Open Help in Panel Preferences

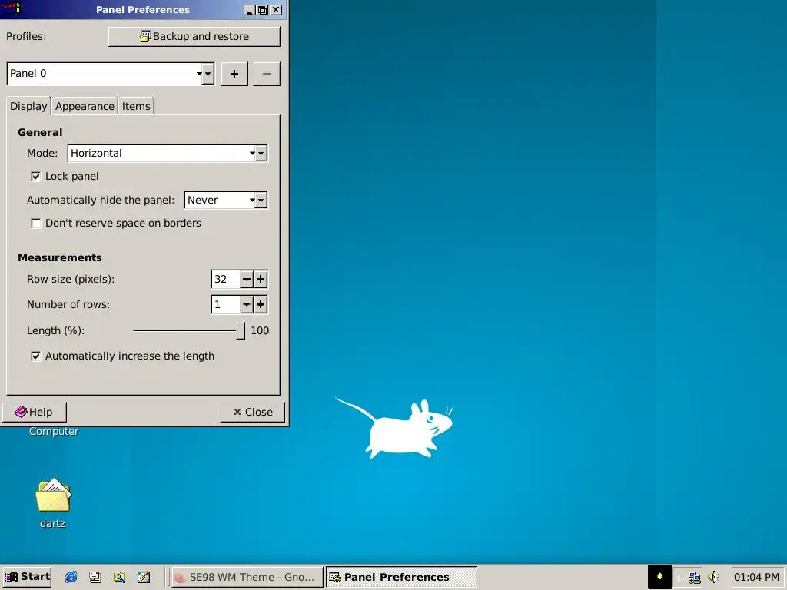[34, 412]
